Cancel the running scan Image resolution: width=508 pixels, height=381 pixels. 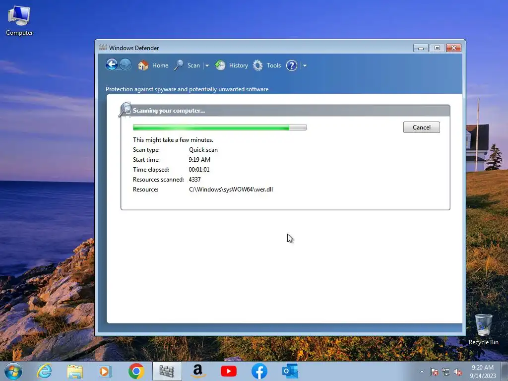[422, 127]
